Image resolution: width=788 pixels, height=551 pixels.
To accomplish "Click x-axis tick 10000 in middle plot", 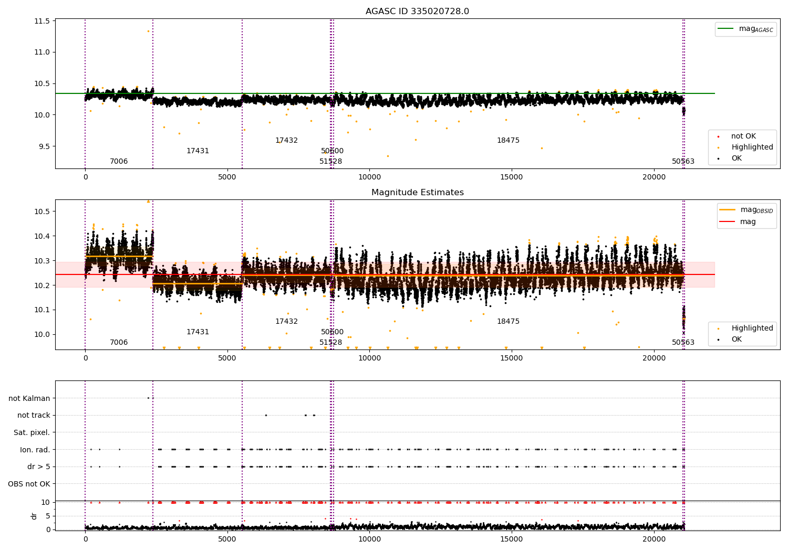I will tap(369, 358).
